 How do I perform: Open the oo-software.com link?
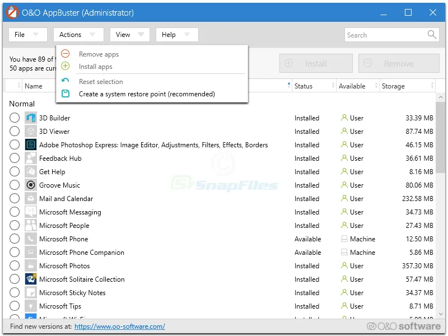(120, 326)
